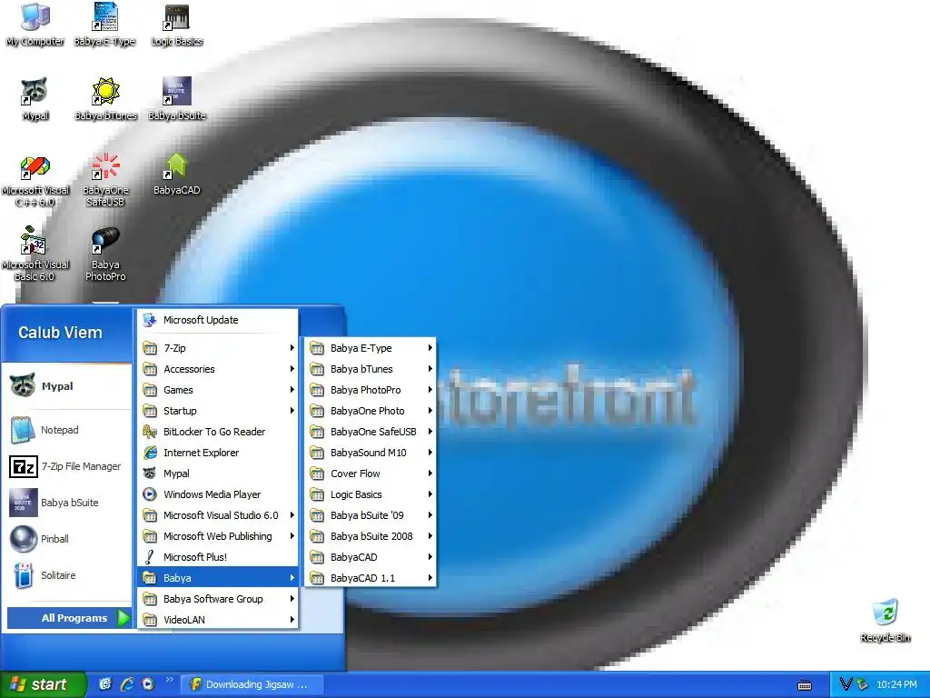Expand the Microsoft Visual Studio 6.0 folder
The height and width of the screenshot is (698, 930).
coord(218,515)
